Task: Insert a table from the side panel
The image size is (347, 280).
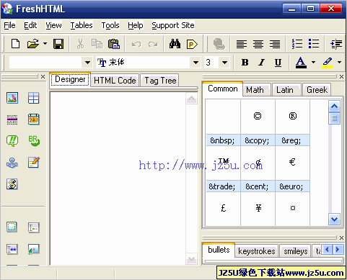Action: click(33, 98)
